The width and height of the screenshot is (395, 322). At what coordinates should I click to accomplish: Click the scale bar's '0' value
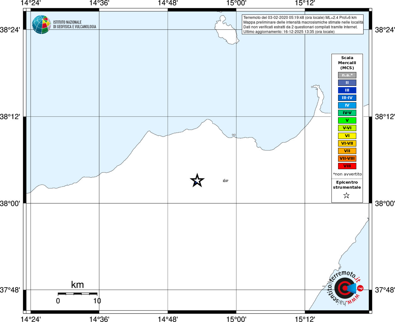coord(58,301)
